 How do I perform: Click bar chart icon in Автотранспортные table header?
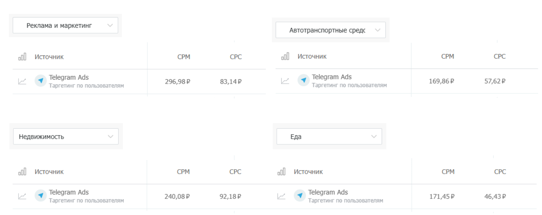pyautogui.click(x=285, y=57)
